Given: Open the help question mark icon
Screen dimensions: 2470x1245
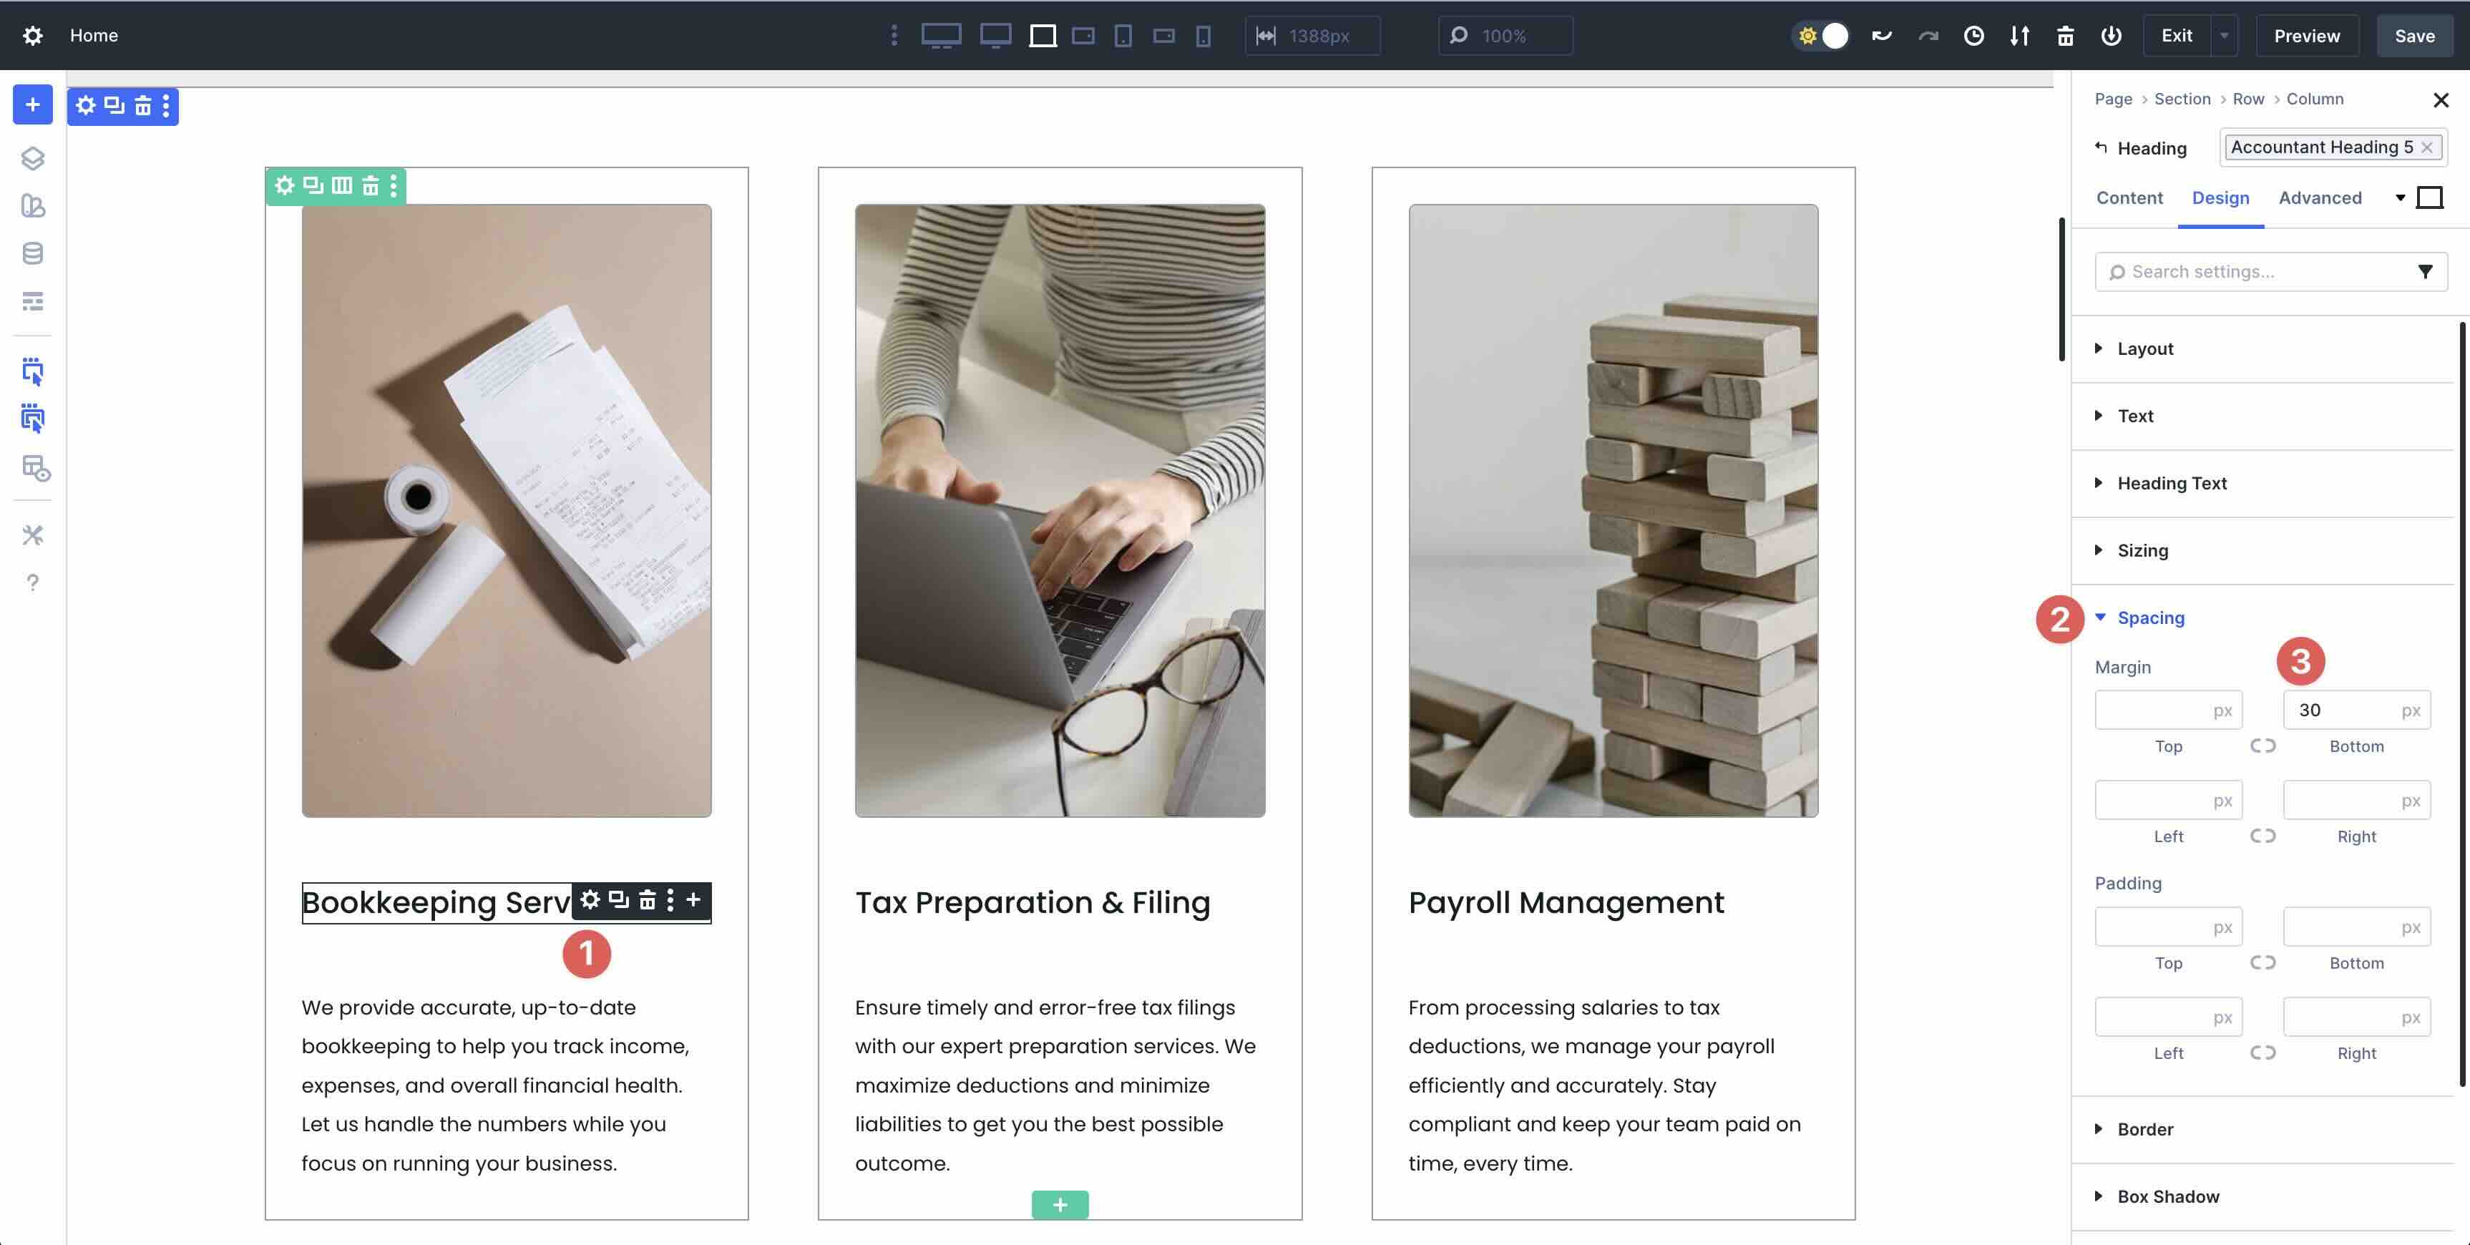Looking at the screenshot, I should tap(33, 582).
